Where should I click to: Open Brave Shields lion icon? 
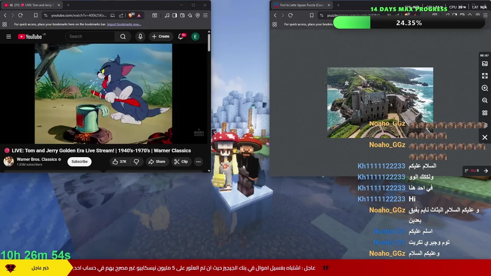tap(131, 15)
